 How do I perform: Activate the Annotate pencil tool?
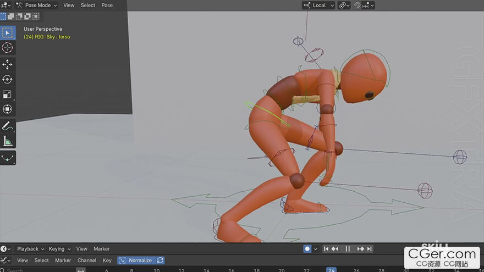[8, 126]
